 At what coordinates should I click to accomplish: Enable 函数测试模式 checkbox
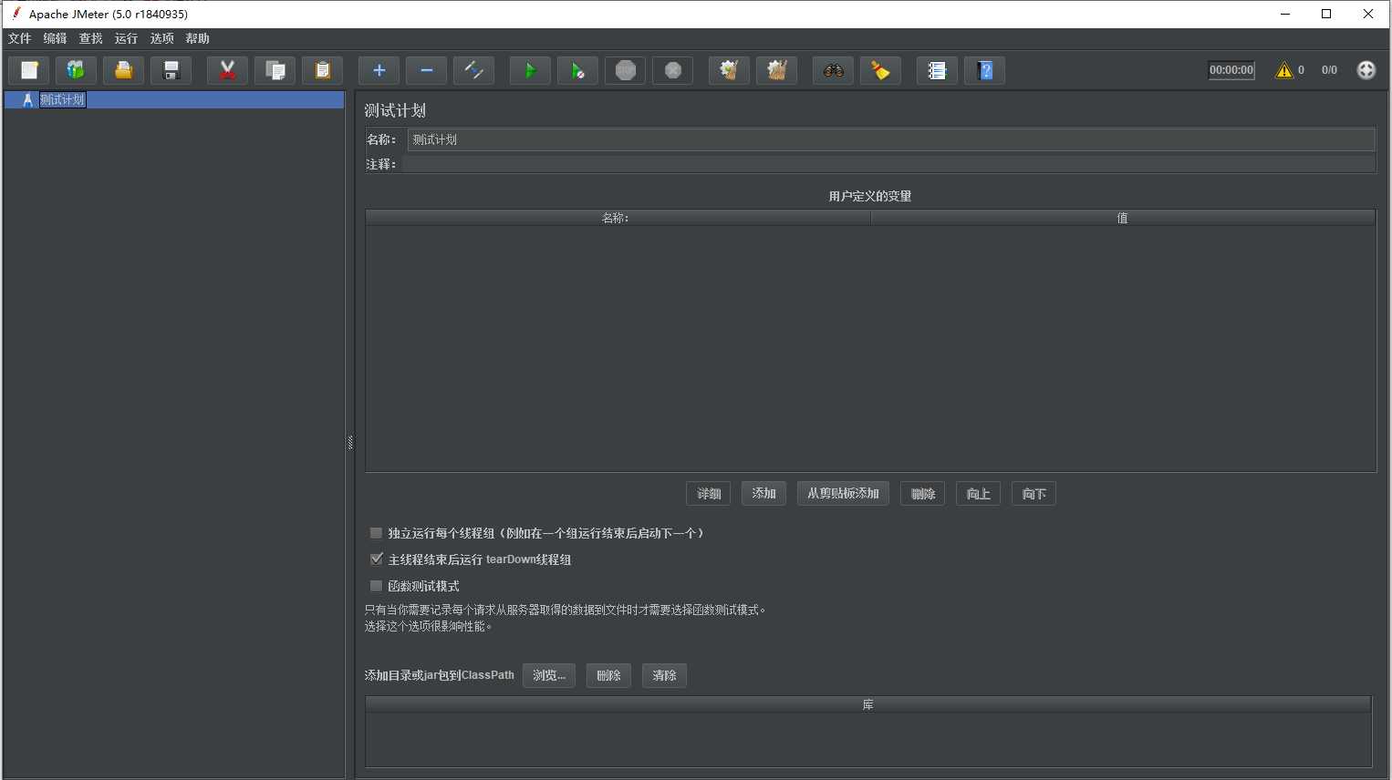tap(376, 586)
